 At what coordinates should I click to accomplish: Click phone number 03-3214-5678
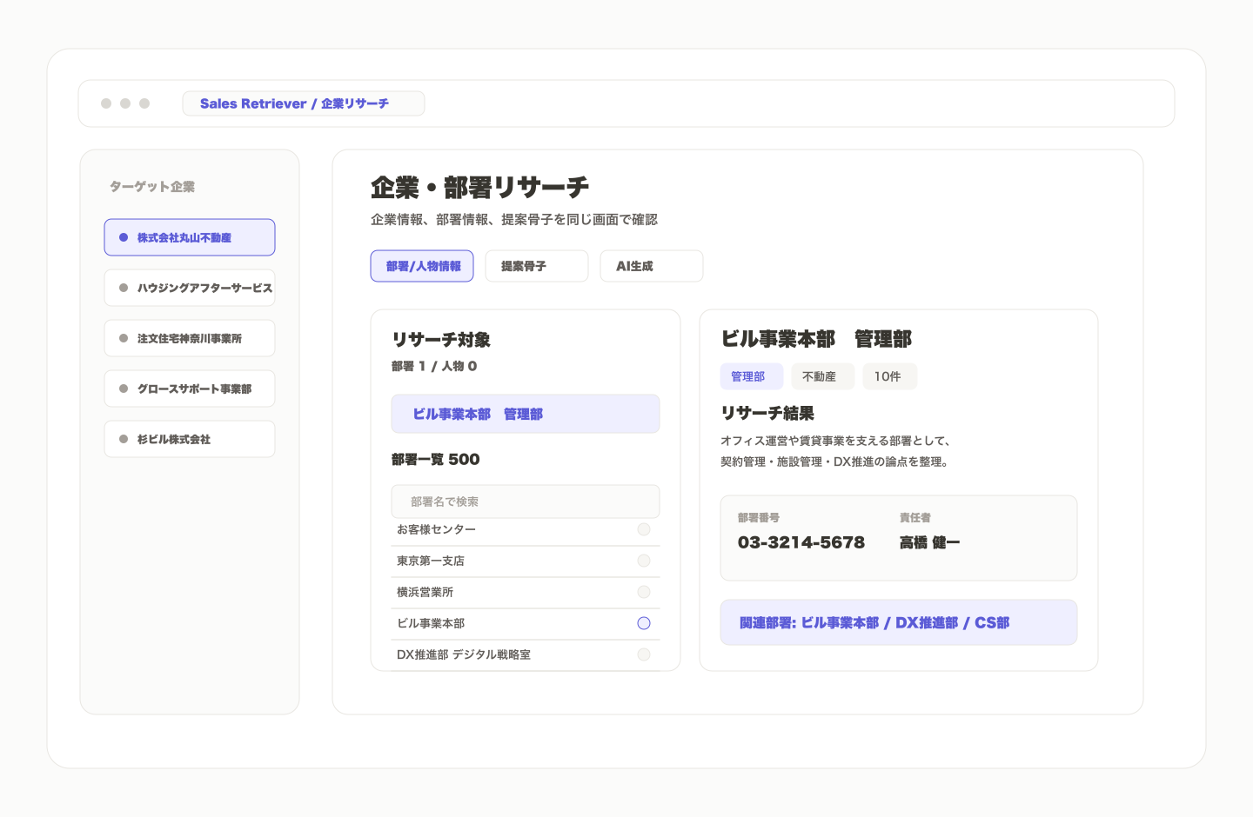(x=801, y=542)
